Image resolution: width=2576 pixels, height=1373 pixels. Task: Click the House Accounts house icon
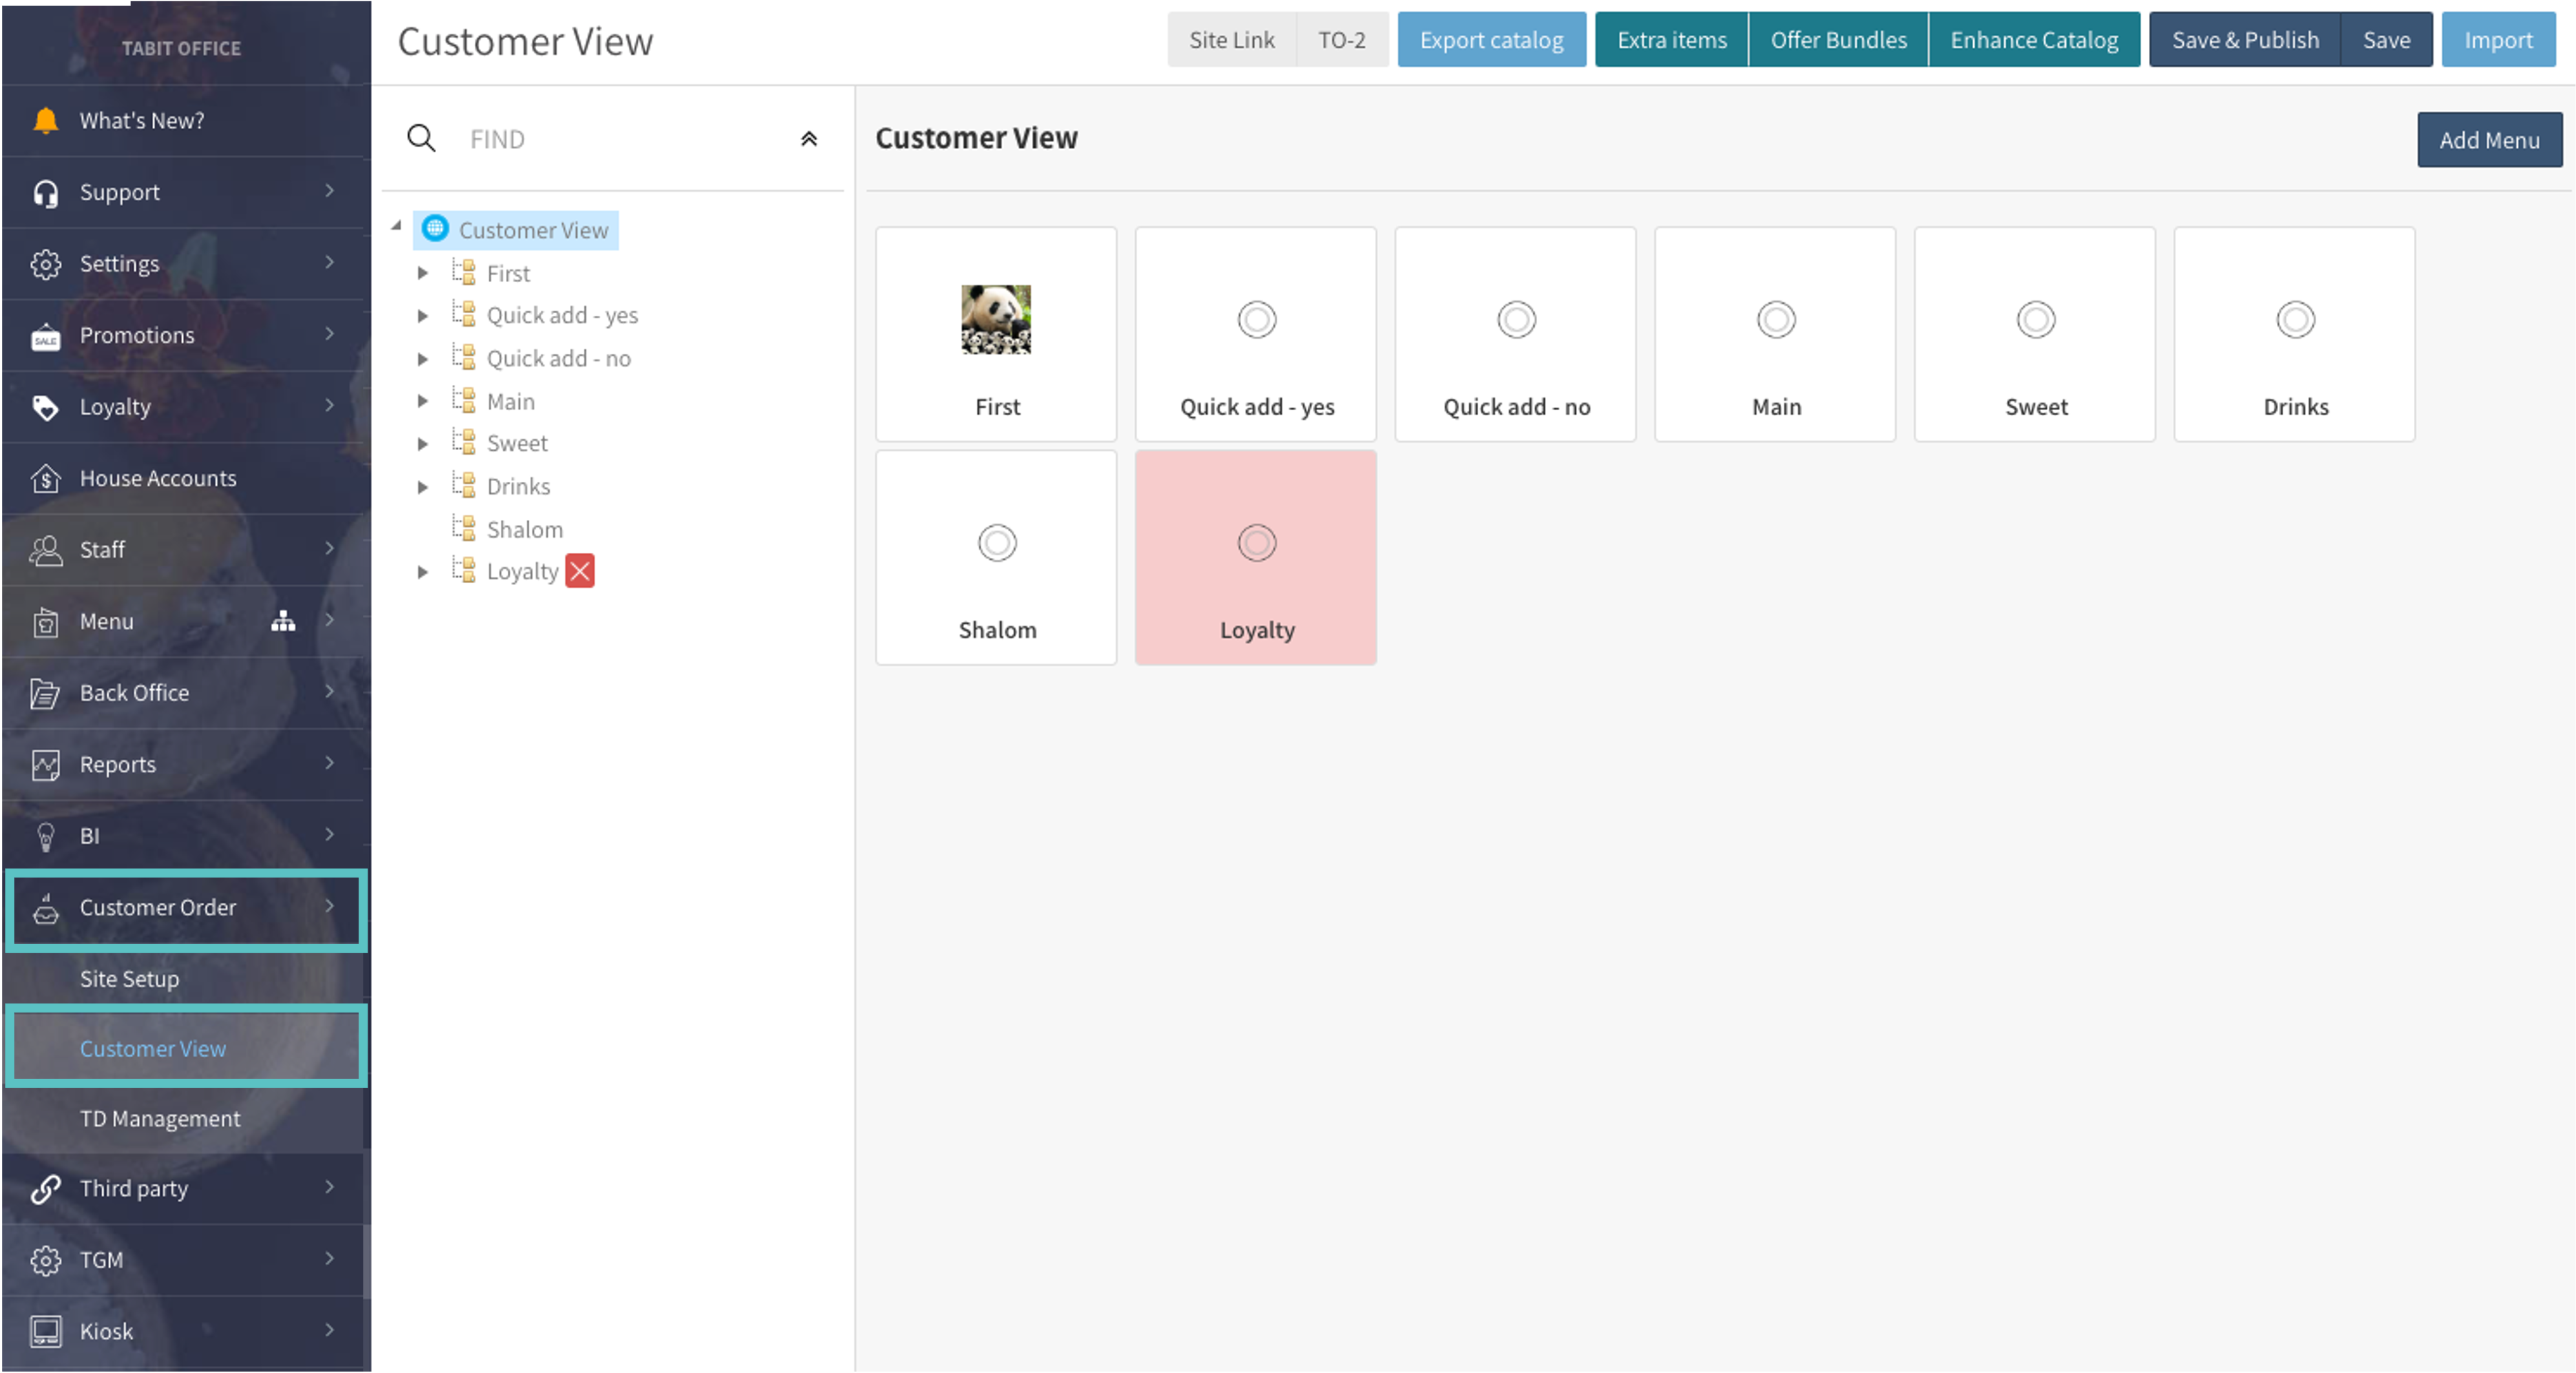click(x=45, y=479)
